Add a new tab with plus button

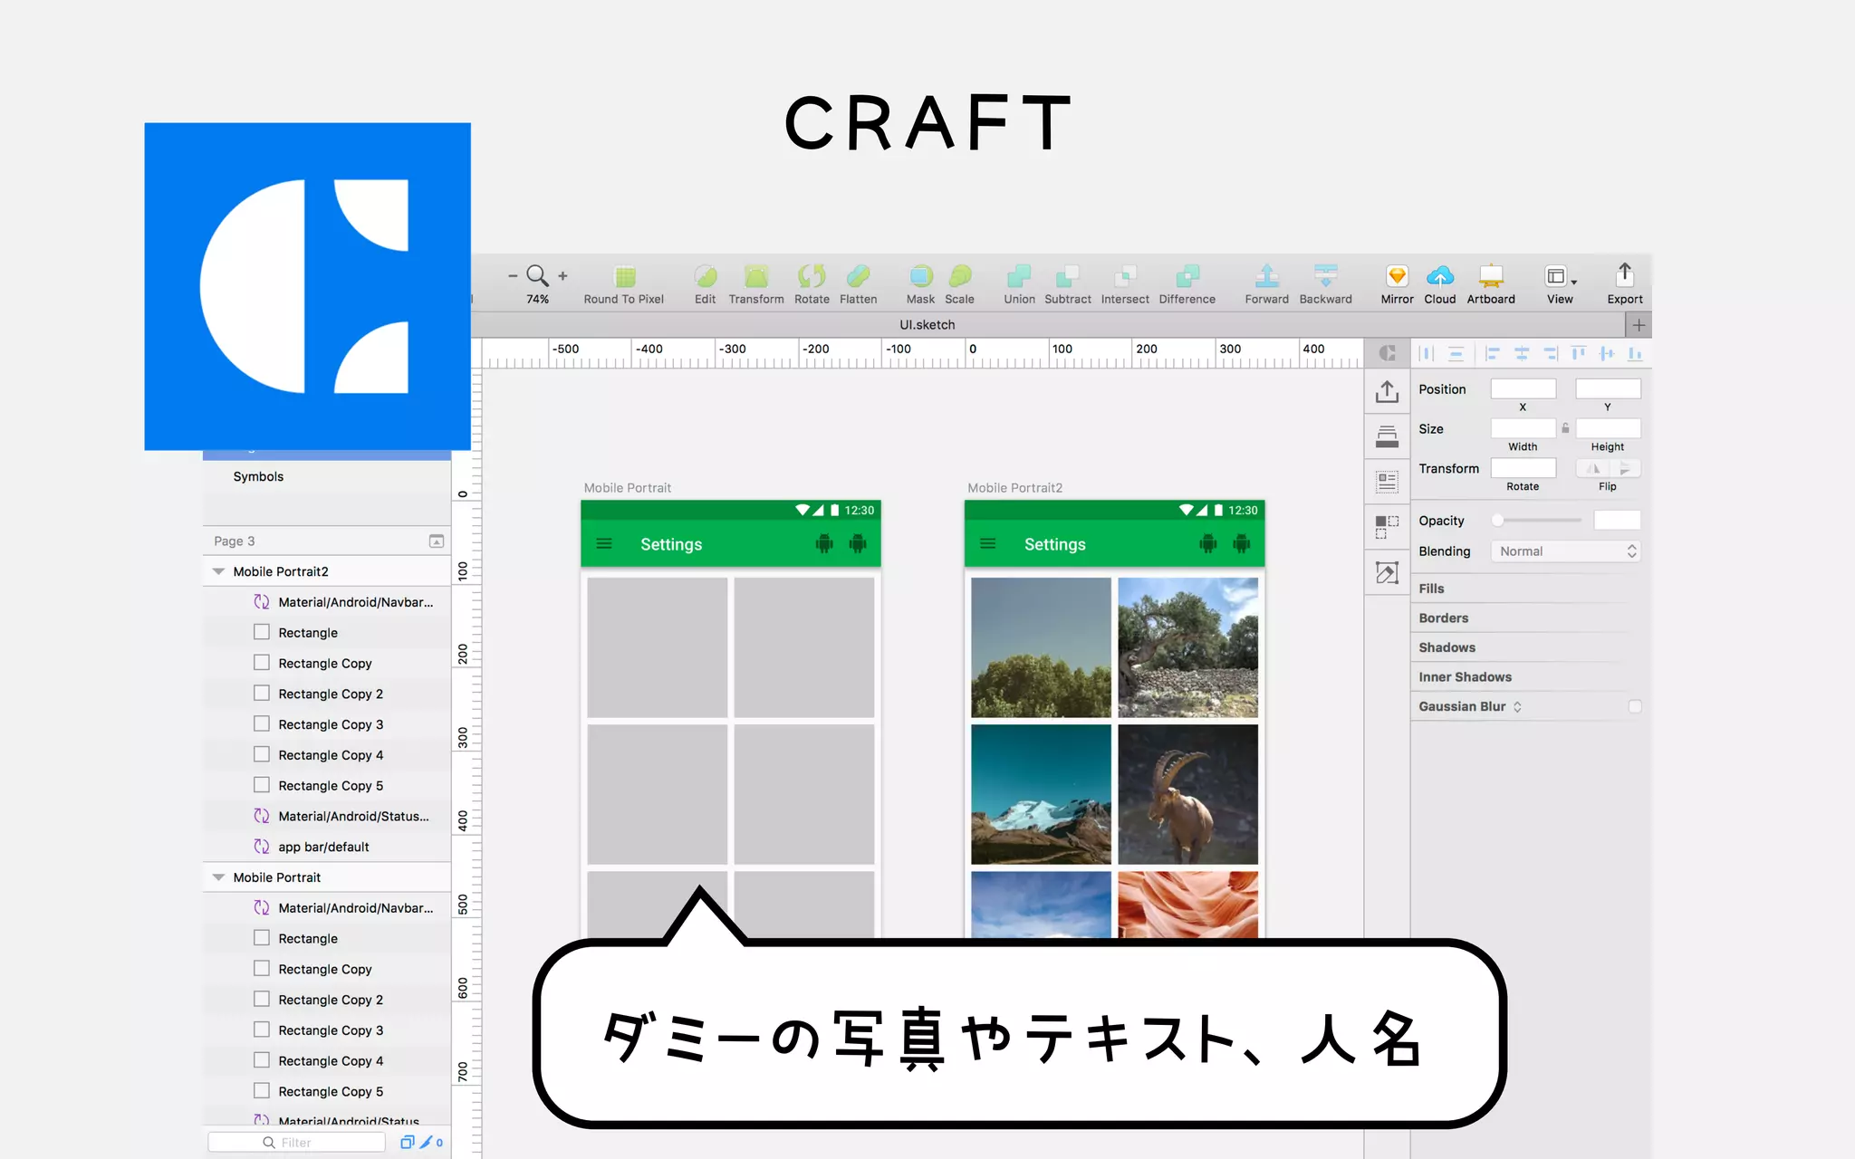tap(1639, 325)
